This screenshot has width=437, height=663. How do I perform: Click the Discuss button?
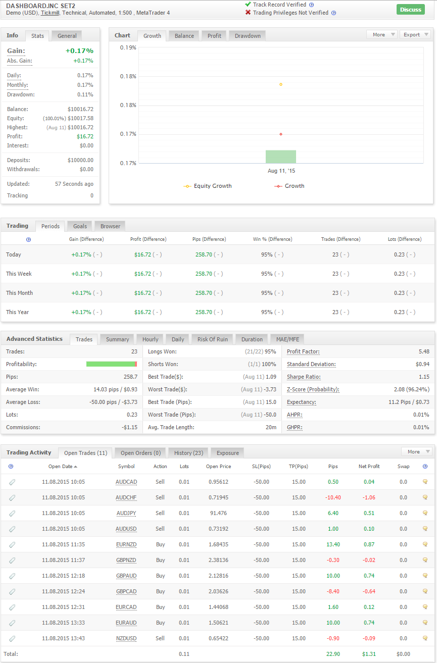[410, 9]
